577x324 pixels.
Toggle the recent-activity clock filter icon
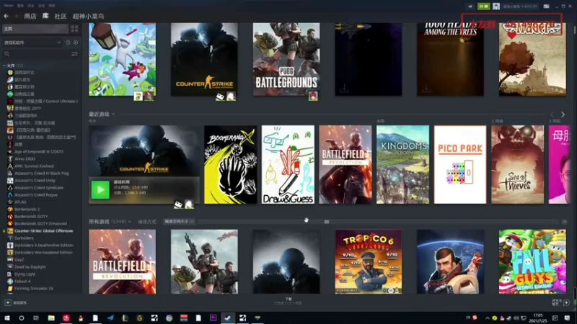(68, 42)
